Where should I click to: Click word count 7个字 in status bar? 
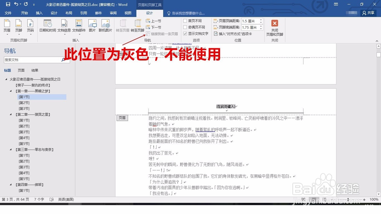pos(39,200)
